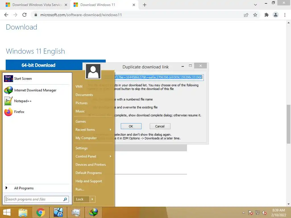Click OK in Duplicate download link dialog
291x218 pixels.
[x=131, y=126]
